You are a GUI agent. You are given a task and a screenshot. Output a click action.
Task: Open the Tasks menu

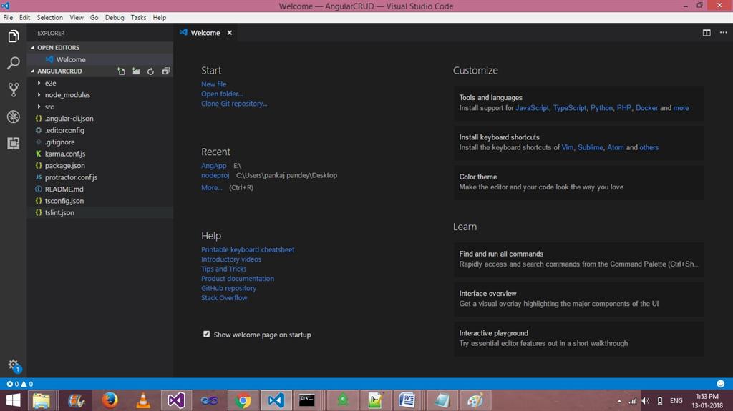(138, 18)
